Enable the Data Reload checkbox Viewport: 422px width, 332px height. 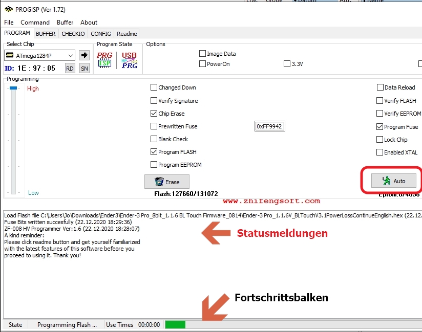(380, 87)
